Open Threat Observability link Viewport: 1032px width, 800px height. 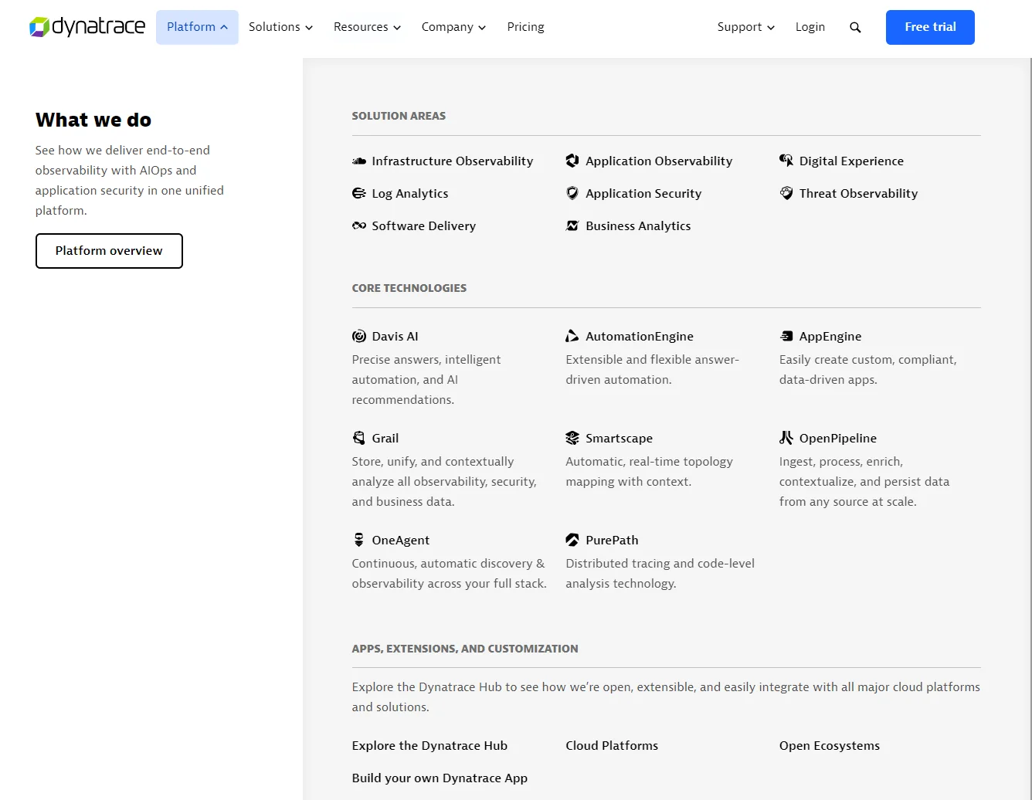pos(858,193)
